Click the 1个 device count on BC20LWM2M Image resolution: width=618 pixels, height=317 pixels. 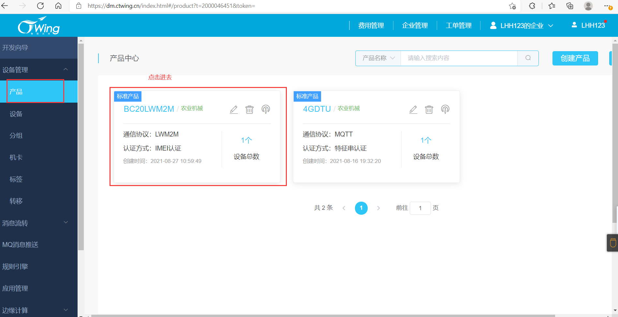click(246, 140)
